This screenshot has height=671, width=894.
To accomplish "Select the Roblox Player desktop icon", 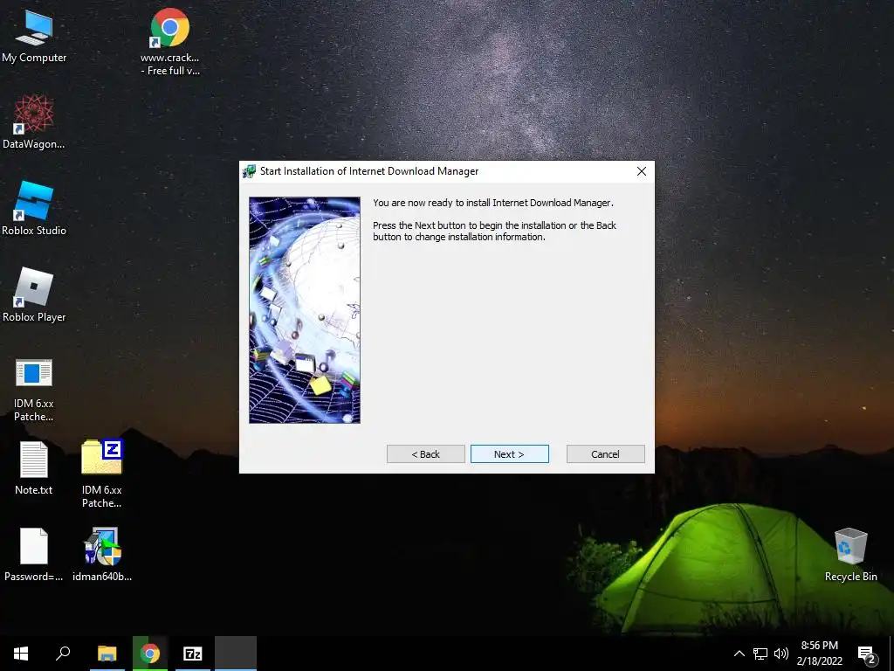I will pos(34,294).
